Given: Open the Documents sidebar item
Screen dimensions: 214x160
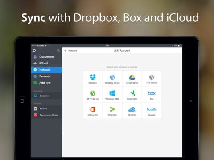Looking at the screenshot, I should 46,57.
